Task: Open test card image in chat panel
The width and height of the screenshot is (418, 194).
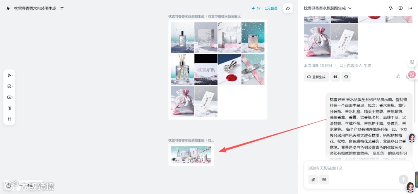Action: (x=344, y=41)
